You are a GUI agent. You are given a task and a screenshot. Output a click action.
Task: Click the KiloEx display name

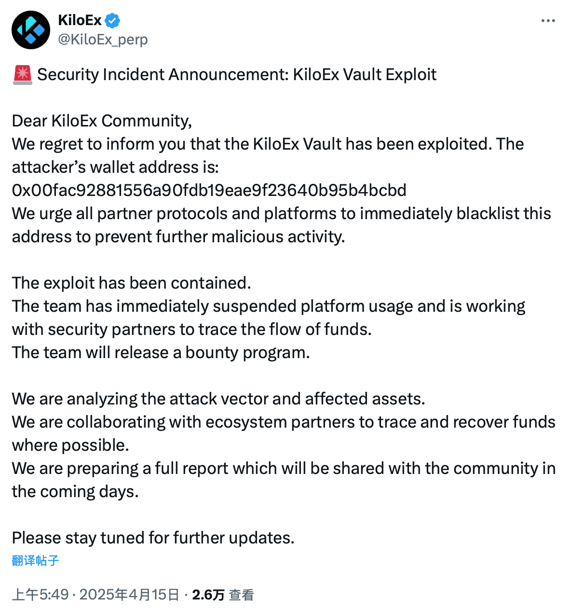(80, 21)
